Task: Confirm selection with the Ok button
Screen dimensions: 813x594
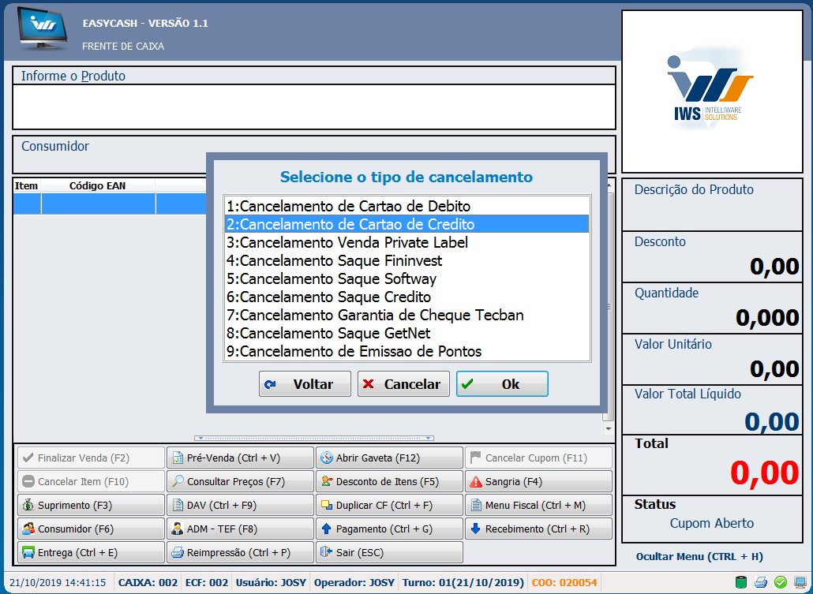Action: click(502, 384)
